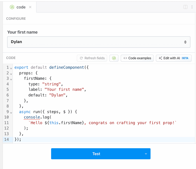Click 'this.firstName' in line 11
The height and width of the screenshot is (169, 196).
coord(66,123)
